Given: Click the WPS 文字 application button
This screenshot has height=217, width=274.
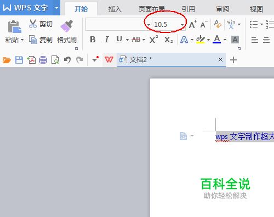Looking at the screenshot, I should pos(26,8).
